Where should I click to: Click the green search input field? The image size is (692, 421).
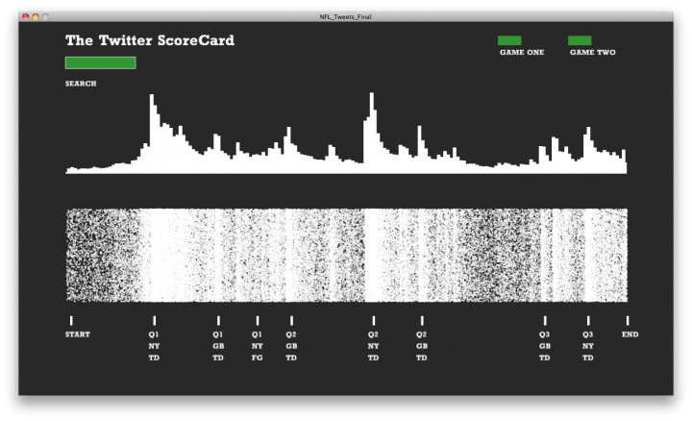pyautogui.click(x=100, y=62)
